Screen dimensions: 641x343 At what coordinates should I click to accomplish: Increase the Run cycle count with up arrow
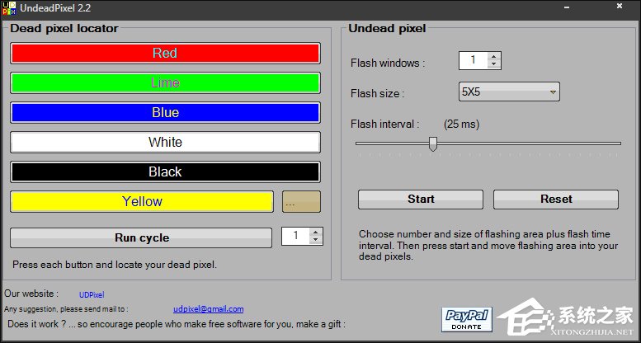pos(316,233)
